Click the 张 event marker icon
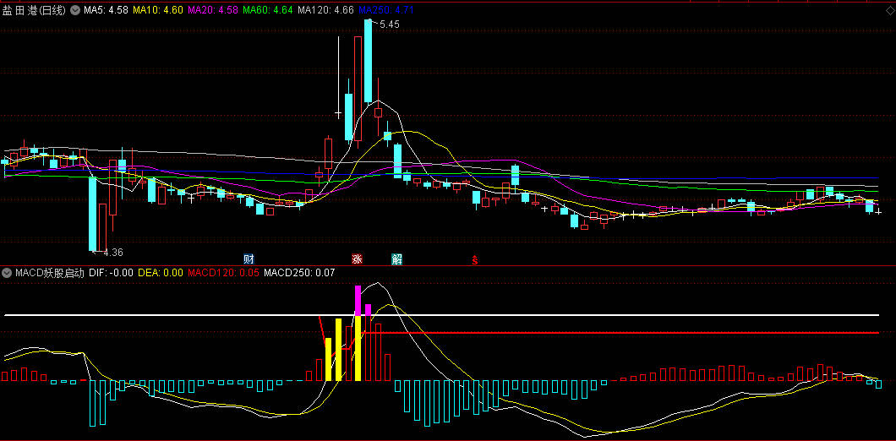 click(x=358, y=259)
